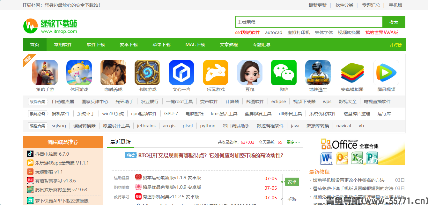428x205 pixels.
Task: Select the 安卓 category tab
Action: click(292, 182)
